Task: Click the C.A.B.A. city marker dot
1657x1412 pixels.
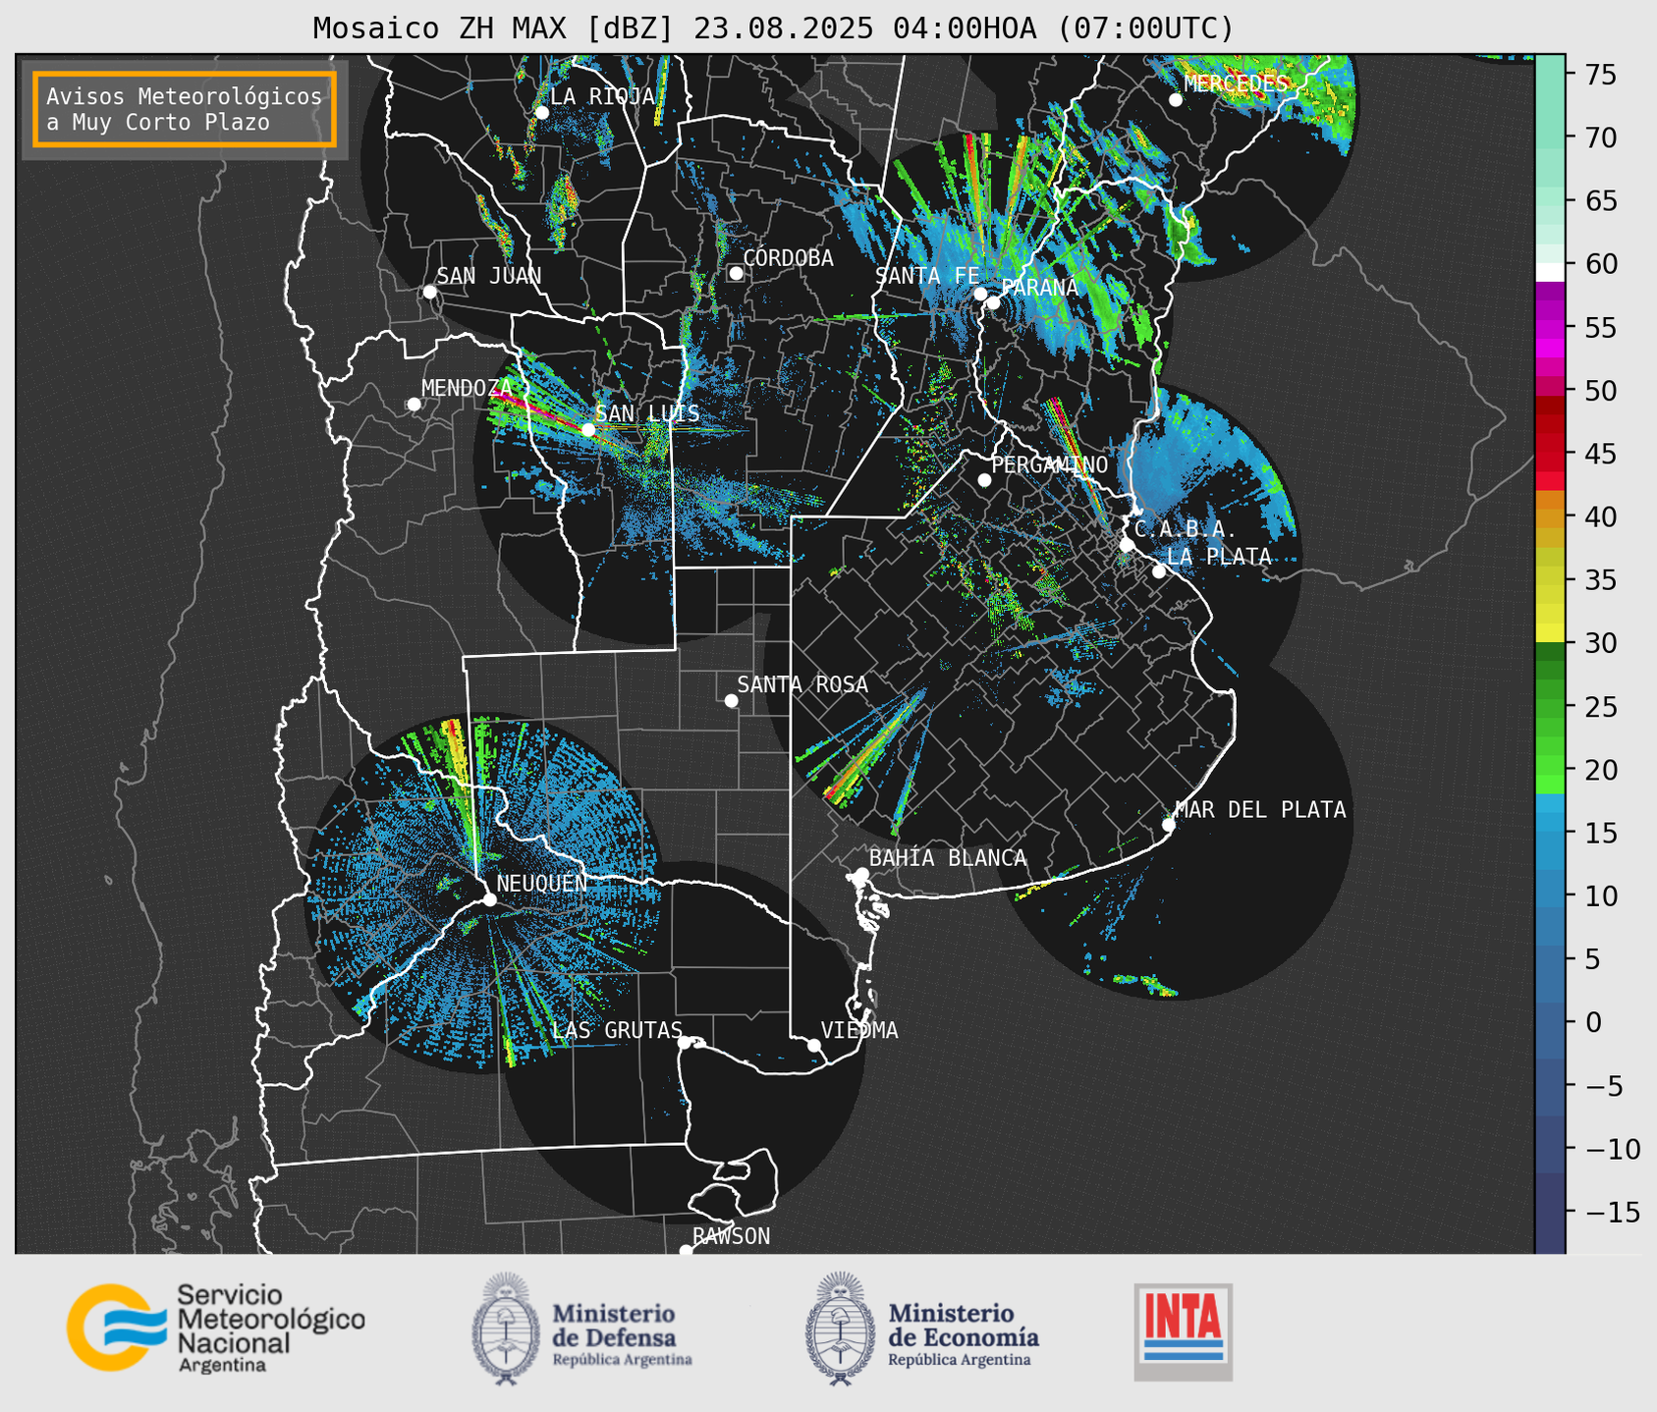Action: [1127, 545]
